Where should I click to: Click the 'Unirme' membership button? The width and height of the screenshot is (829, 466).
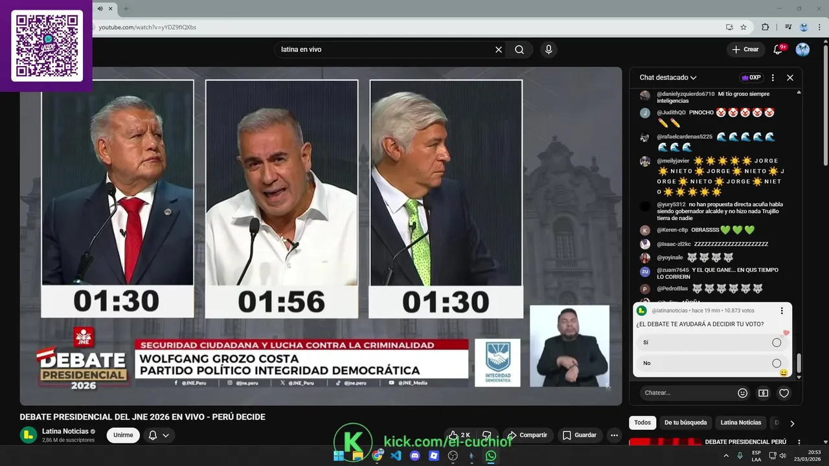tap(123, 436)
